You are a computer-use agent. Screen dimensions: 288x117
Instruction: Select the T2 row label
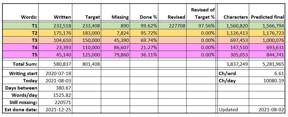20,33
